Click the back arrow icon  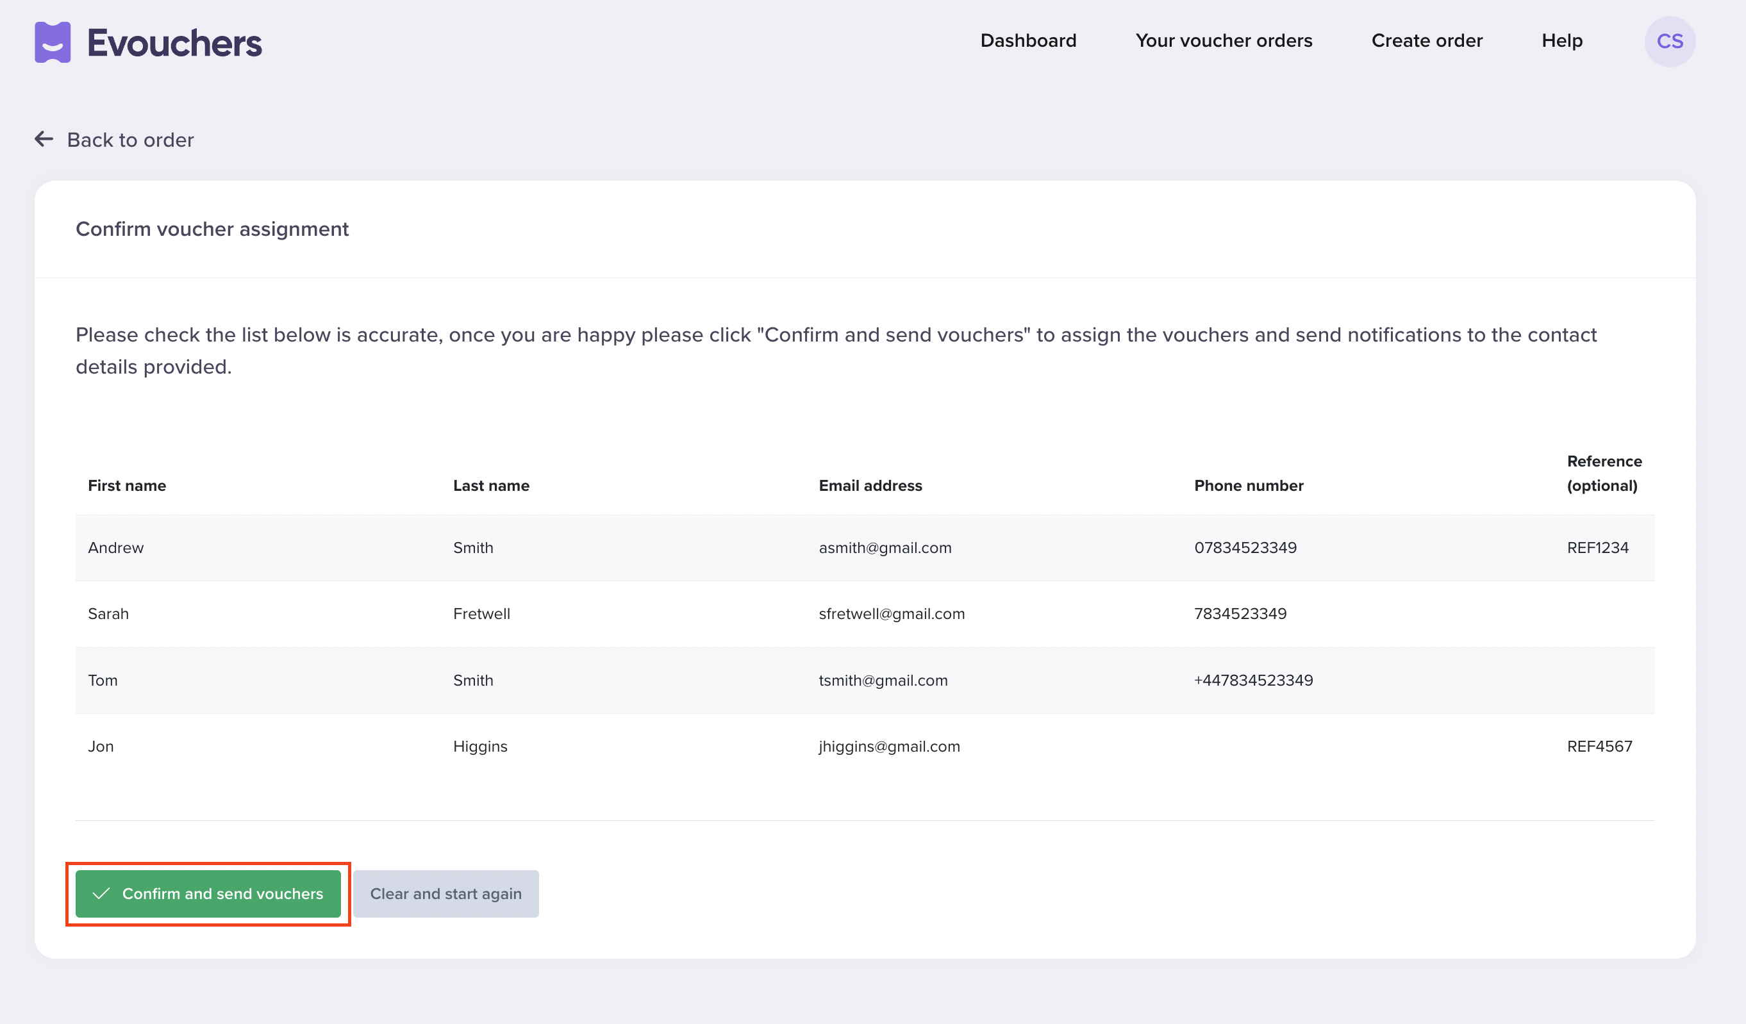[x=44, y=138]
